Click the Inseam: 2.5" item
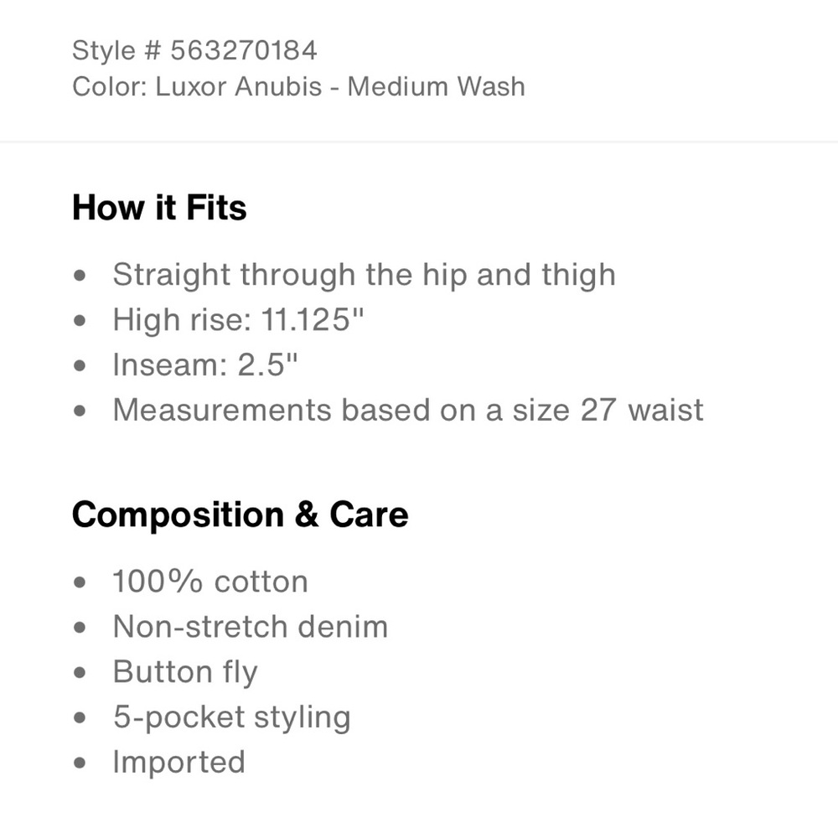Image resolution: width=838 pixels, height=838 pixels. (204, 365)
